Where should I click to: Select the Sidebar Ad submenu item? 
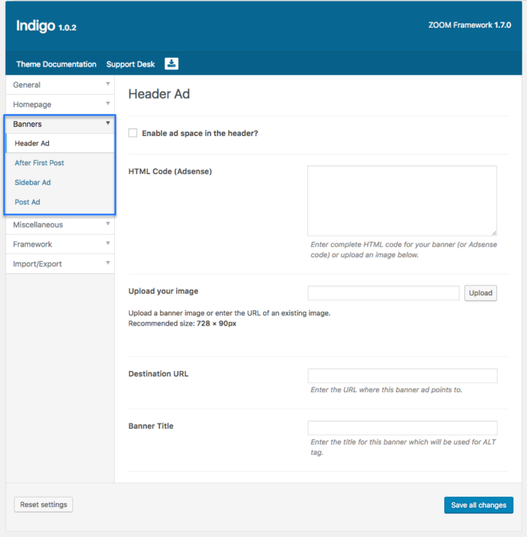(x=32, y=183)
